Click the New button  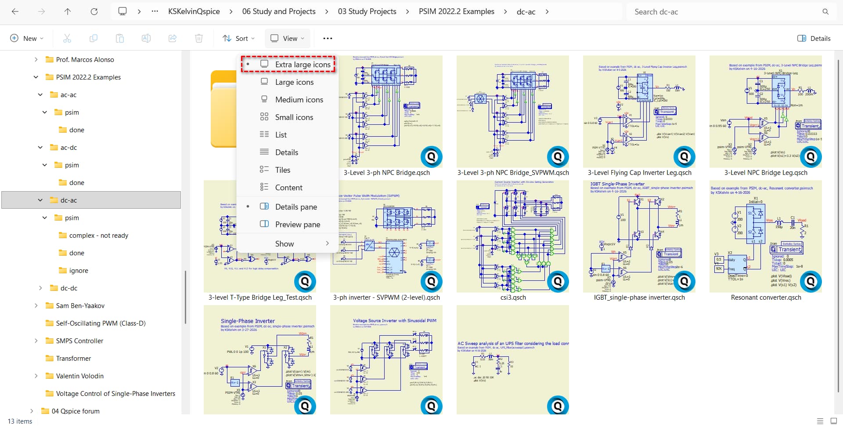[x=27, y=39]
